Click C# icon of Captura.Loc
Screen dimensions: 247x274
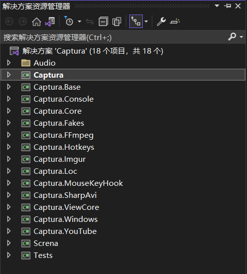point(26,171)
